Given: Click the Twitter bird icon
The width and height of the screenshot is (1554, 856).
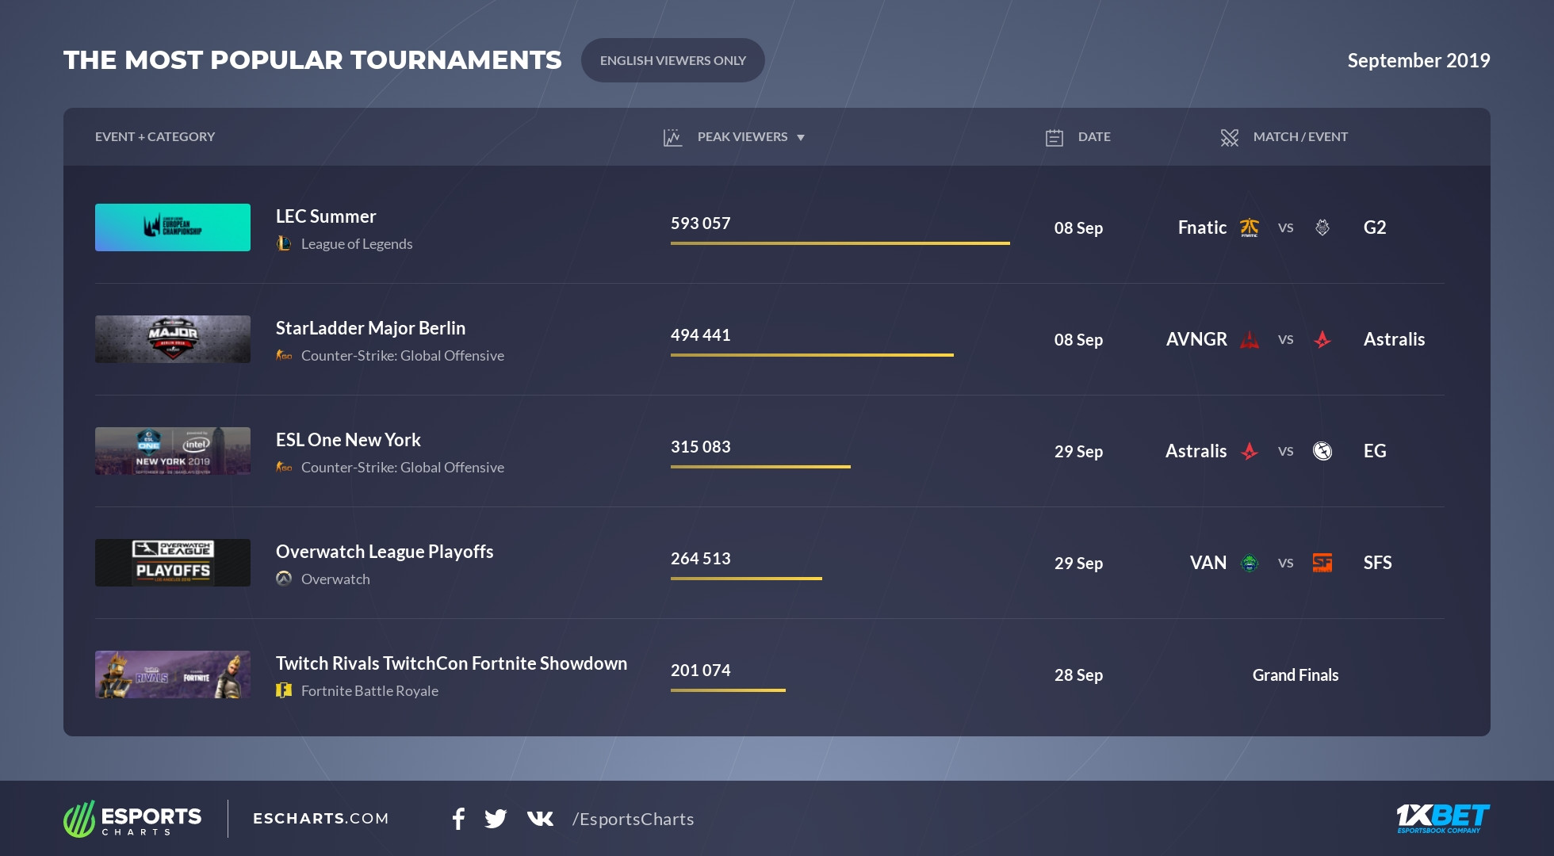Looking at the screenshot, I should pos(496,819).
